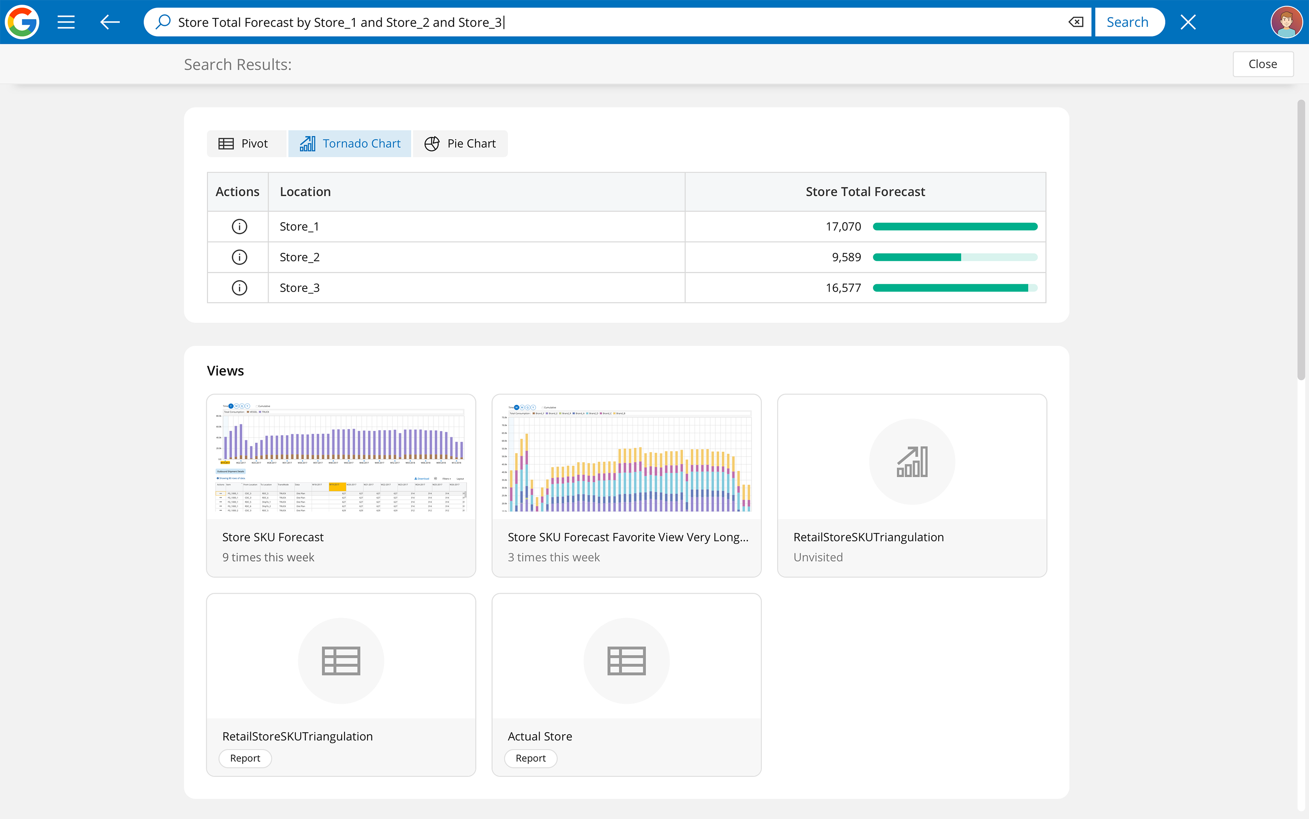Click into the search input field
This screenshot has width=1309, height=819.
tap(617, 22)
